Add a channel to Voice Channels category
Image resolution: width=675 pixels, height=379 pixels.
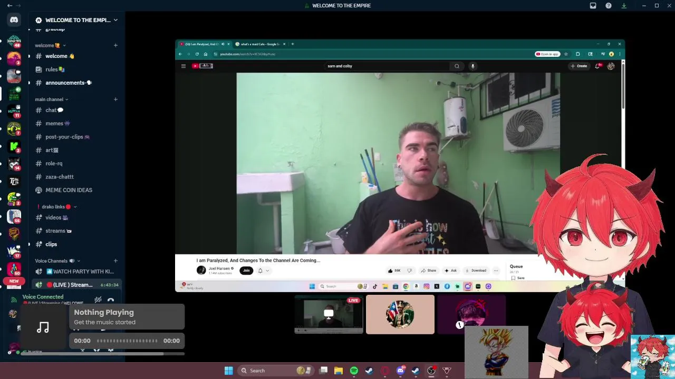[x=115, y=261]
